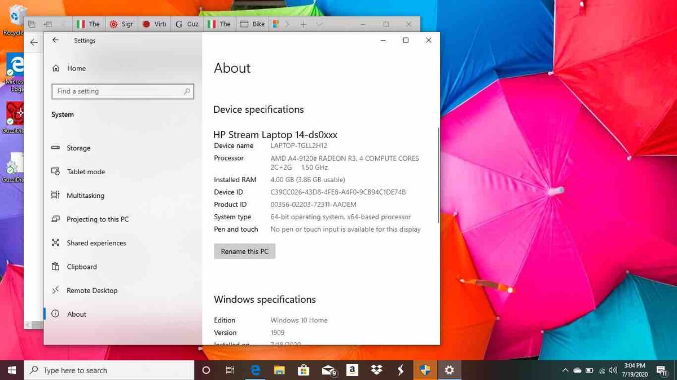Open a new Edge tab with plus
677x380 pixels.
coord(303,24)
